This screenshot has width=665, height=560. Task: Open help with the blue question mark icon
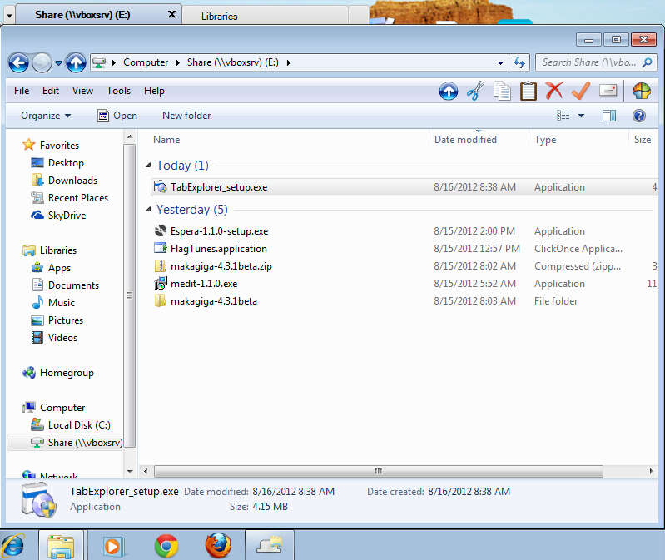[639, 116]
